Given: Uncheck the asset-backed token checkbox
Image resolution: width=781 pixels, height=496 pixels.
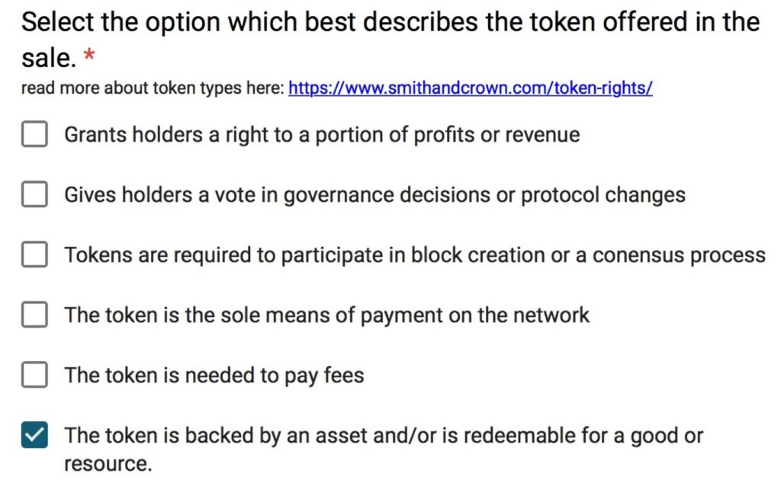Looking at the screenshot, I should point(34,435).
